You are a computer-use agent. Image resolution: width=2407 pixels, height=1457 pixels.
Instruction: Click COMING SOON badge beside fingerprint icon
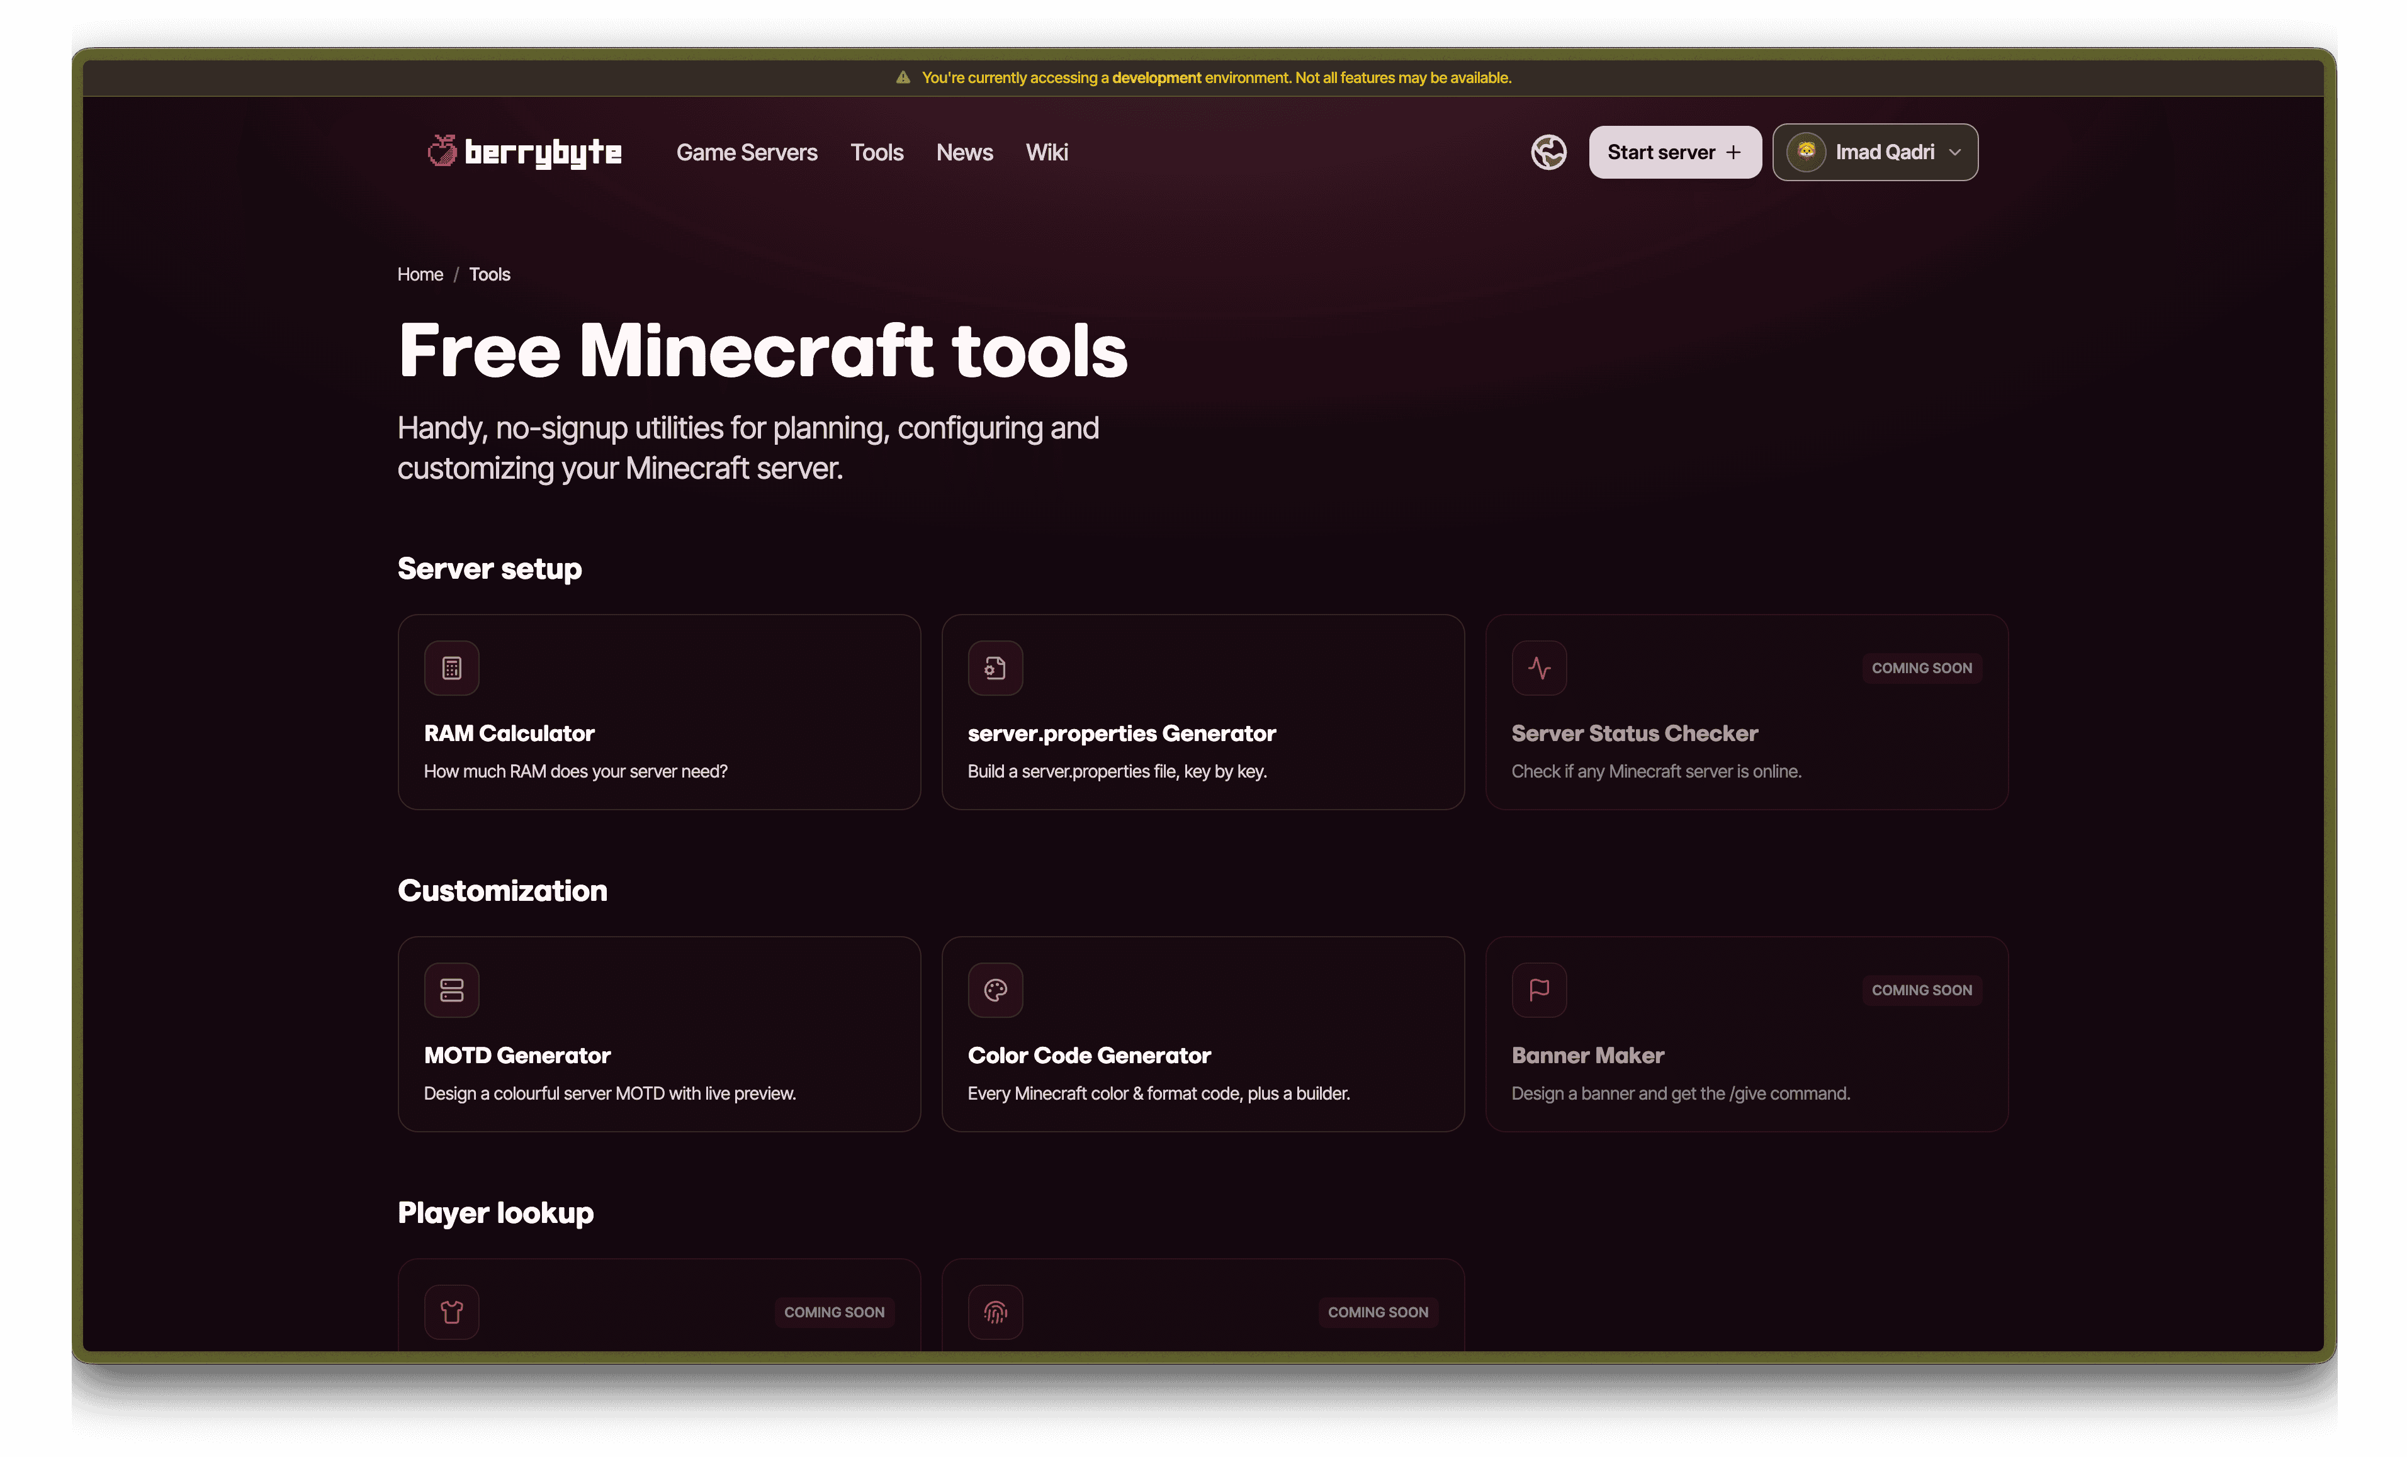point(1377,1312)
